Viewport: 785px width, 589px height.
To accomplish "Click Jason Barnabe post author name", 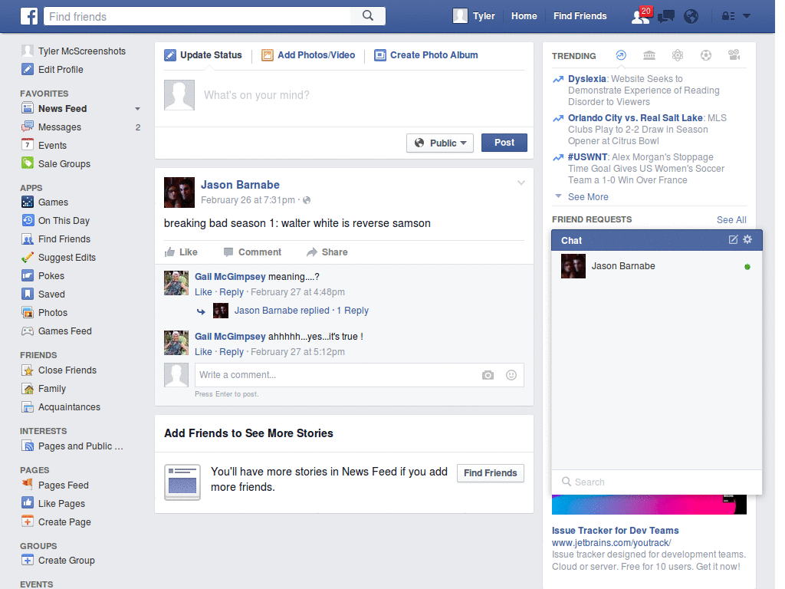I will (240, 185).
